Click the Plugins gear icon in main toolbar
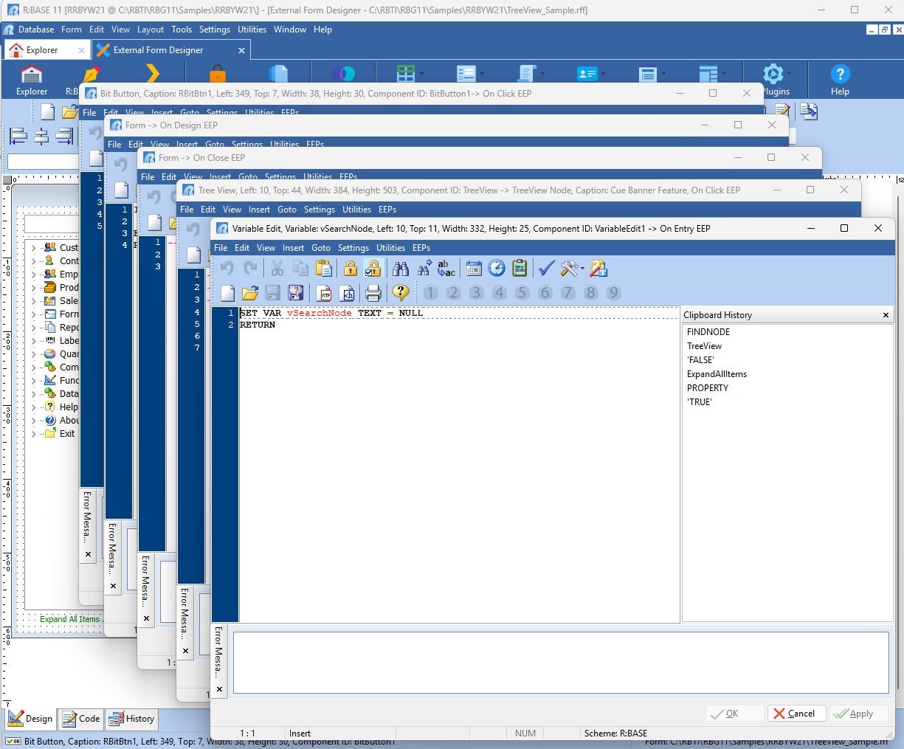This screenshot has height=749, width=904. 773,74
